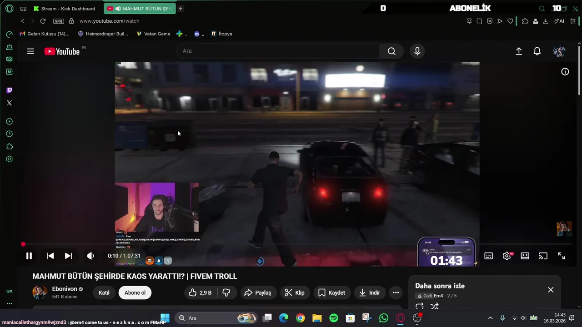582x327 pixels.
Task: Open browser downloads icon
Action: click(x=546, y=21)
